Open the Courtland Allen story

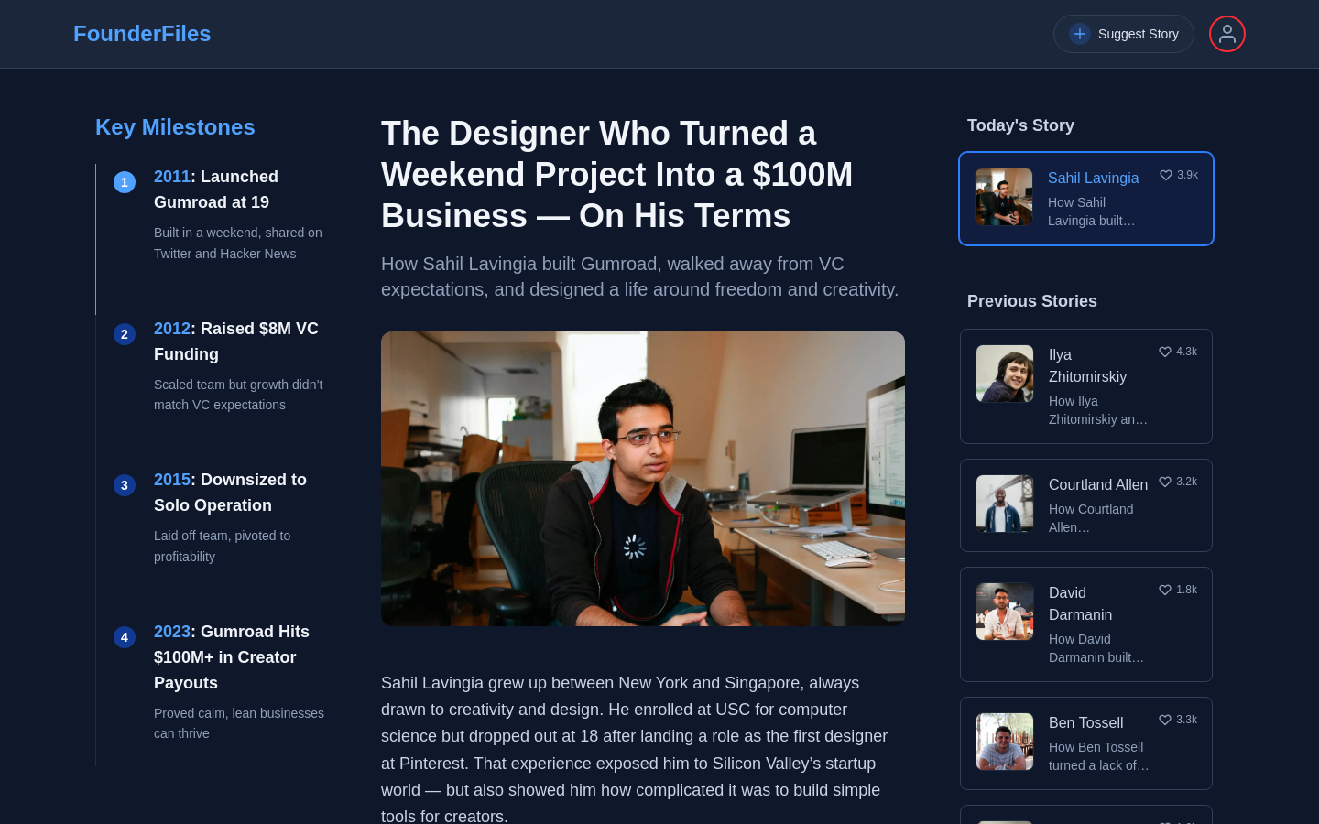[1086, 505]
